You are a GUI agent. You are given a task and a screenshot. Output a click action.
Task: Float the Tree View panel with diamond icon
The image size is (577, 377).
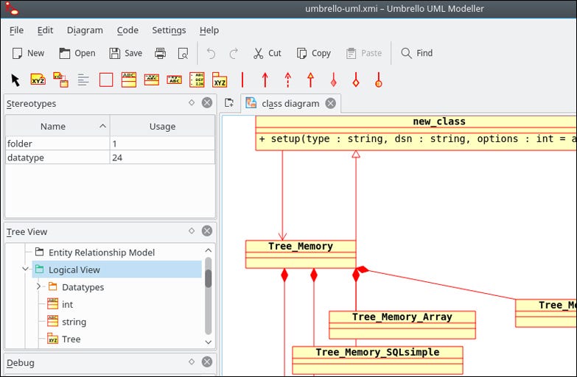click(x=192, y=230)
